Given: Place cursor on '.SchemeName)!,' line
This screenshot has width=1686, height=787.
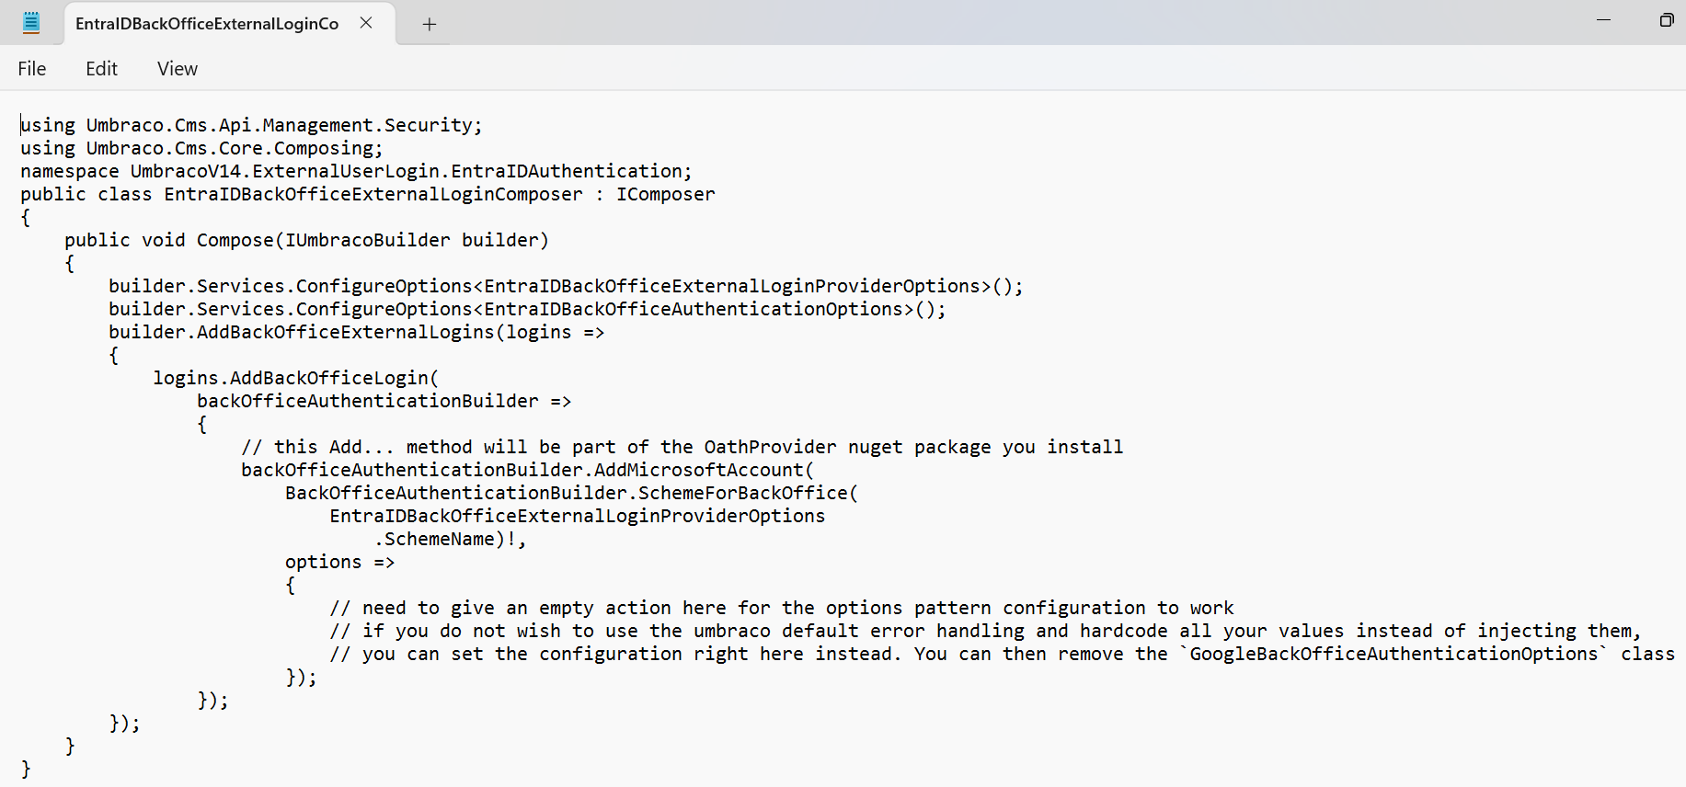Looking at the screenshot, I should [450, 539].
